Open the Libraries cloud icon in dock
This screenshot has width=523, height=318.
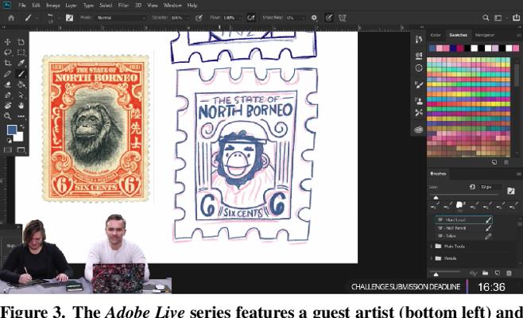coord(419,130)
